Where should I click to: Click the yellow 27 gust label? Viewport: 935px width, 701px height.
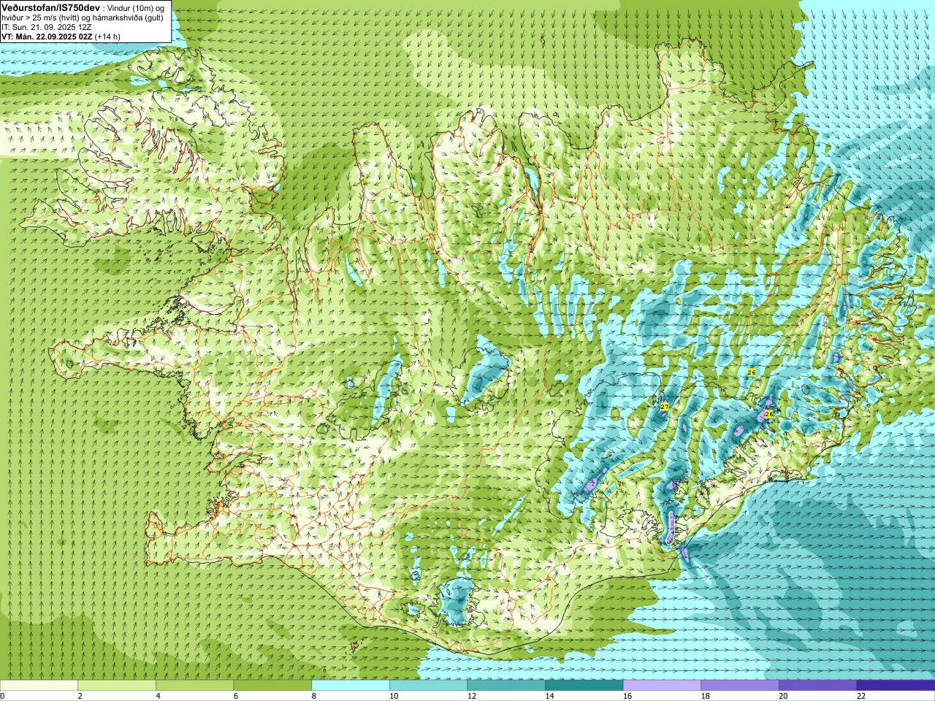pyautogui.click(x=664, y=407)
